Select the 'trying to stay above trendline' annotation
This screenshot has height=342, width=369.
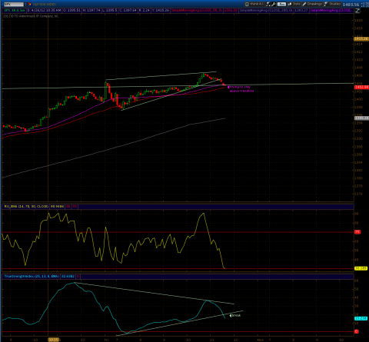(241, 89)
